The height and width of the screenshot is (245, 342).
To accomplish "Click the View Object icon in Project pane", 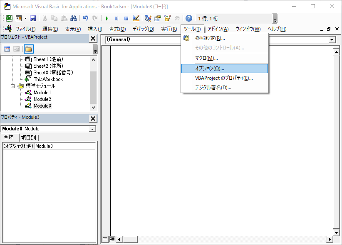I will (16, 49).
